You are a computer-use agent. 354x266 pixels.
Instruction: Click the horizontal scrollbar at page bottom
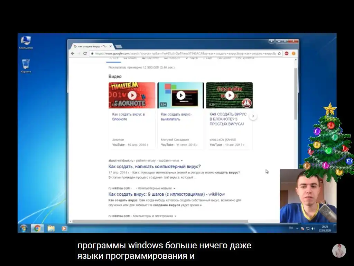[x=160, y=221]
